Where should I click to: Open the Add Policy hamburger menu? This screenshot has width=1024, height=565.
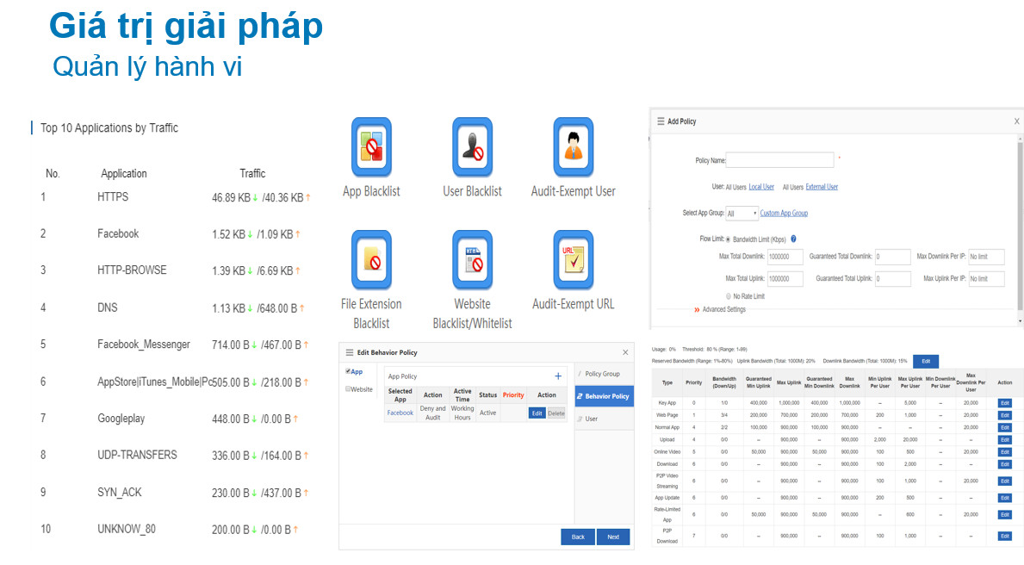pos(661,121)
